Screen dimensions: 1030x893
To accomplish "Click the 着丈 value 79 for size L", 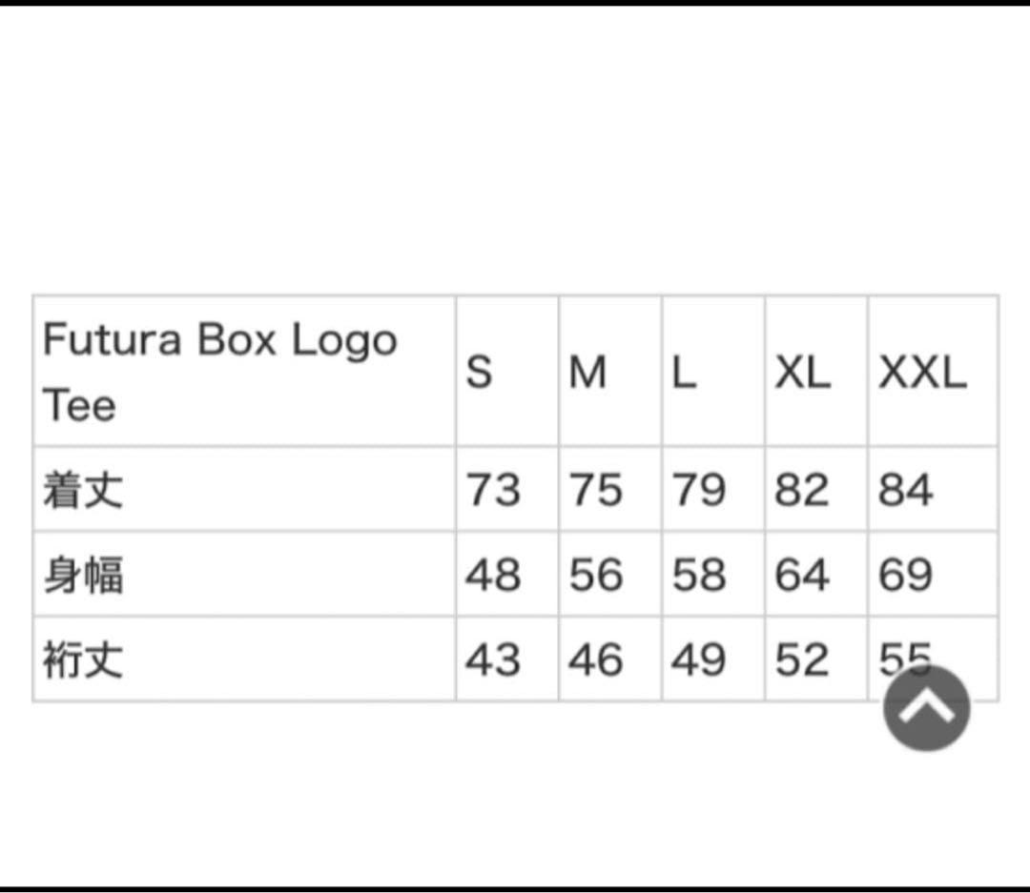I will pyautogui.click(x=699, y=491).
